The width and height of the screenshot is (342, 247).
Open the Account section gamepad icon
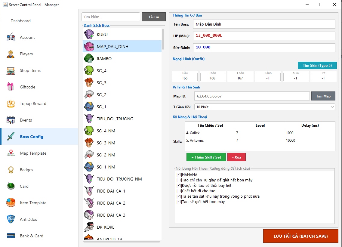click(x=11, y=37)
